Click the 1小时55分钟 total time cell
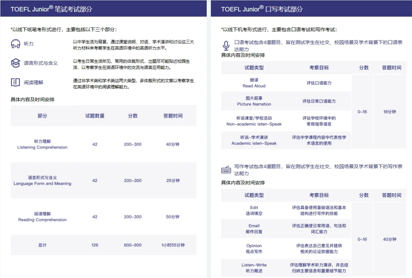The height and width of the screenshot is (278, 412). coord(173,245)
